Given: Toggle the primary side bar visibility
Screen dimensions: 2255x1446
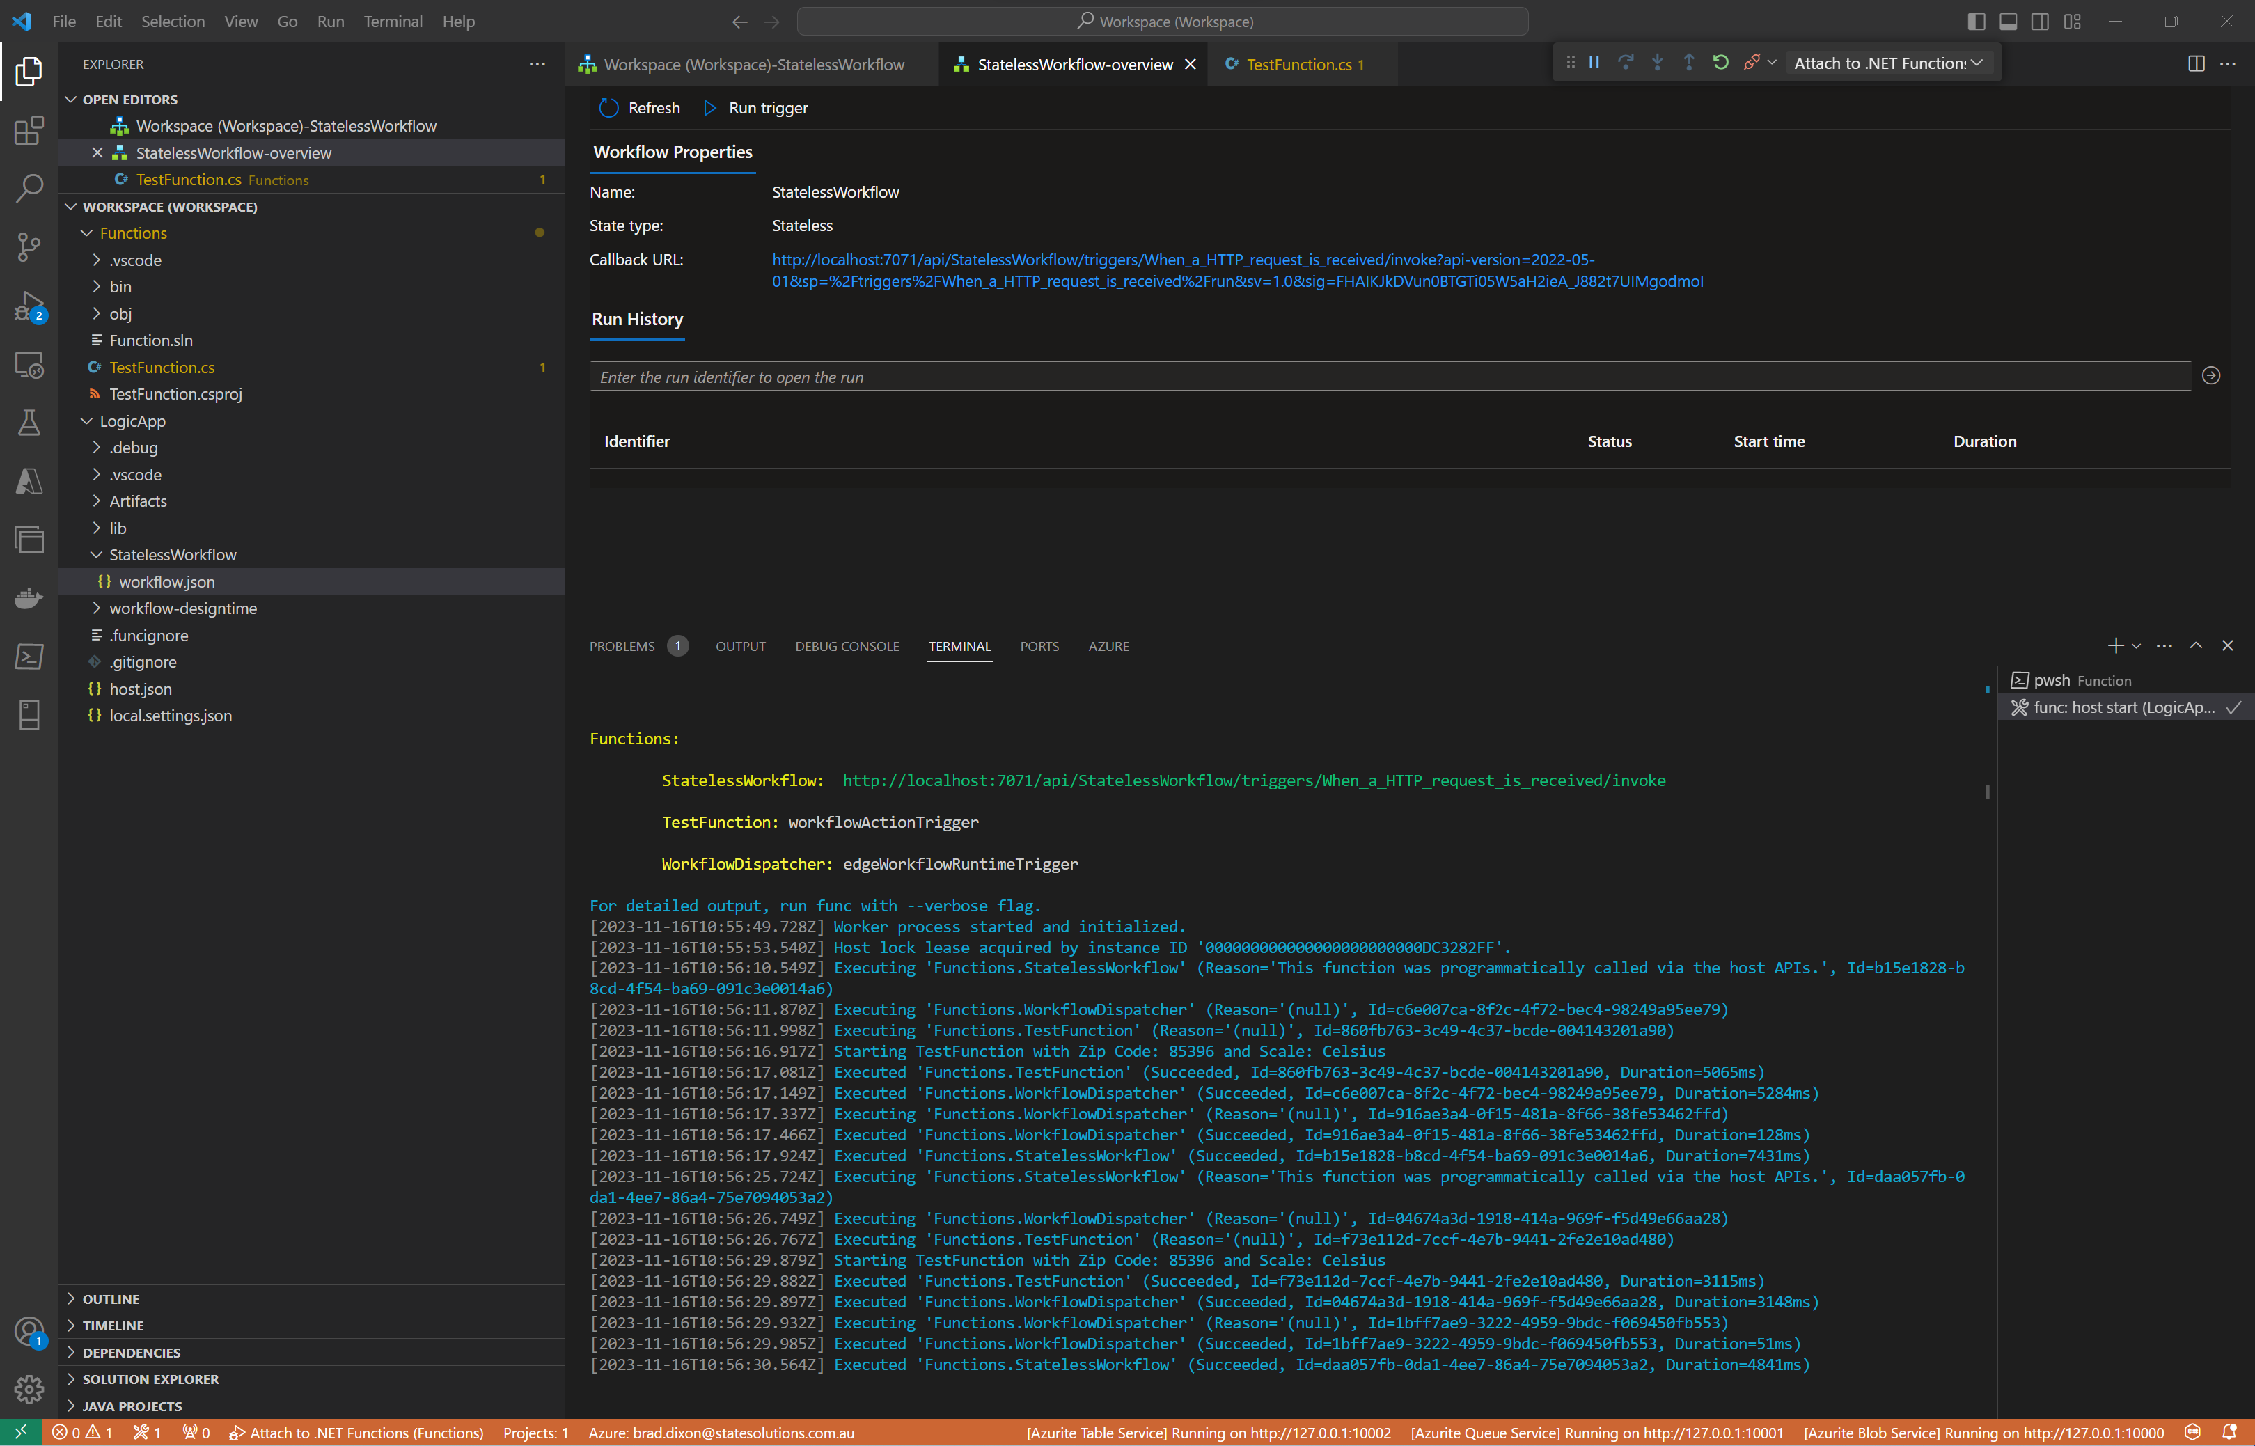Looking at the screenshot, I should [1977, 21].
